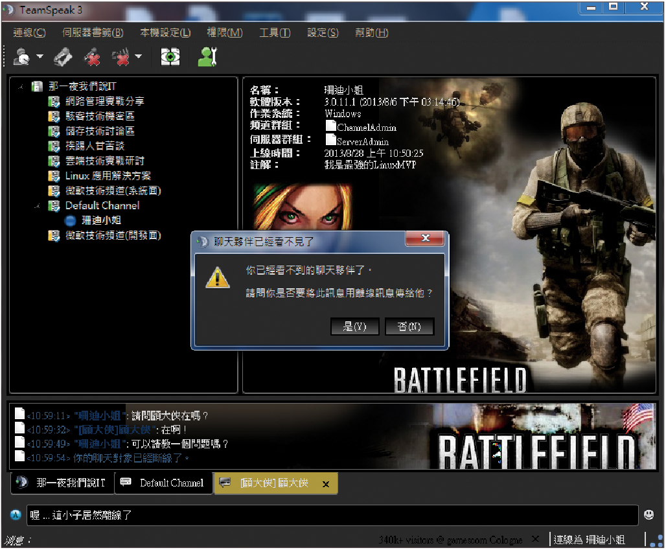Click chat message 可以請教一個問題嗎?
This screenshot has height=550, width=666.
pos(179,444)
